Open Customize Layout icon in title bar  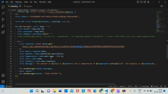point(148,2)
